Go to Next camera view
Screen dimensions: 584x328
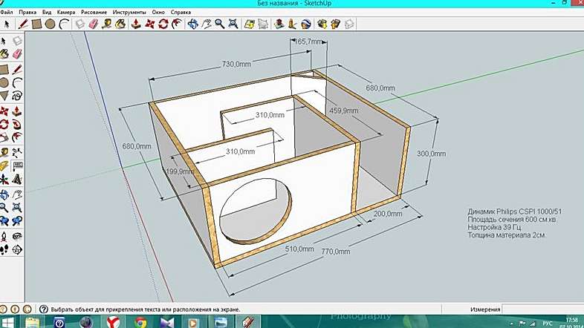[x=17, y=221]
